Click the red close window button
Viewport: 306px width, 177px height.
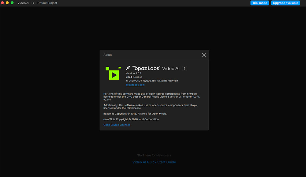point(2,3)
